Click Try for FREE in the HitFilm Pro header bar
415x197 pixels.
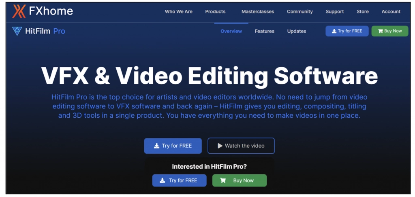point(347,31)
